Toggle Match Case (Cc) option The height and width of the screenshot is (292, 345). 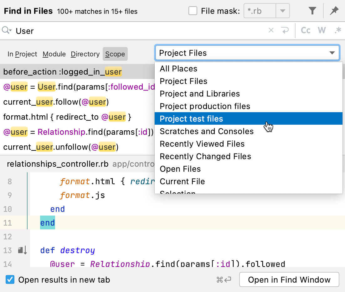(x=305, y=30)
